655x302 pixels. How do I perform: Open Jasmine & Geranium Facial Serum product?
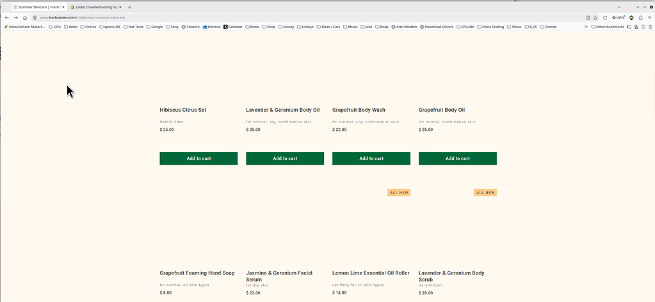(x=279, y=276)
